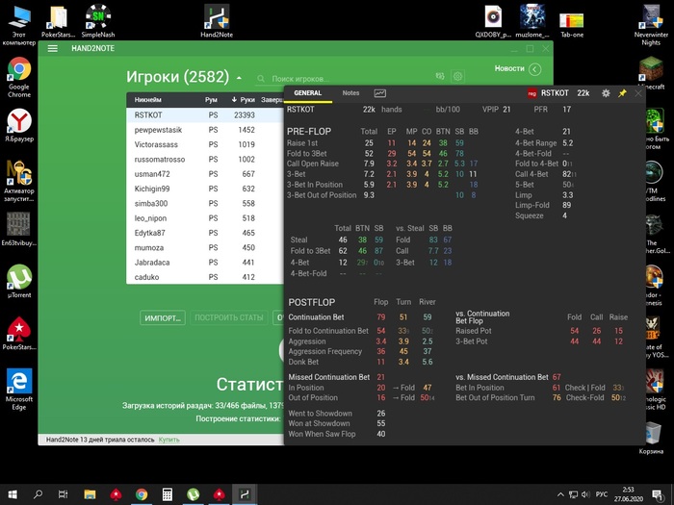Click the Купить trial link

point(168,440)
